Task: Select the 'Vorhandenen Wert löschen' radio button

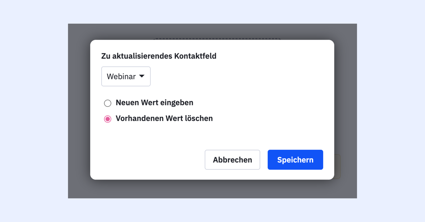Action: [x=108, y=119]
